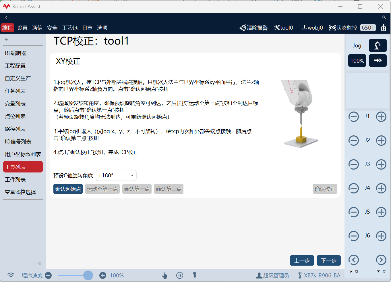Click the 运动至第一点 button
The image size is (391, 282).
point(102,189)
